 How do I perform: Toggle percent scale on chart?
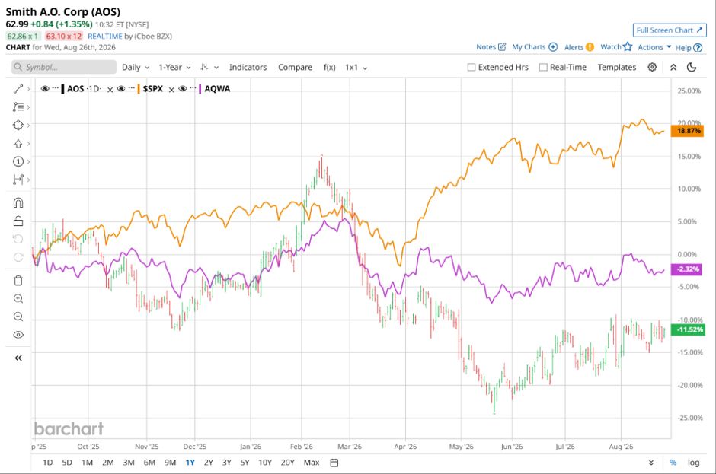(673, 463)
